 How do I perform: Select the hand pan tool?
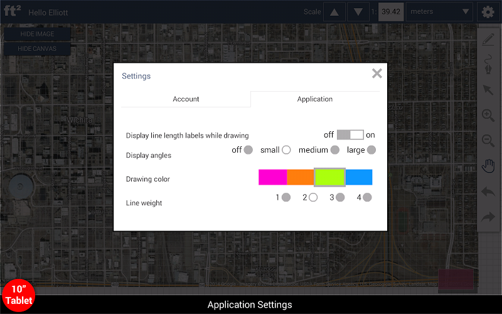(x=488, y=166)
